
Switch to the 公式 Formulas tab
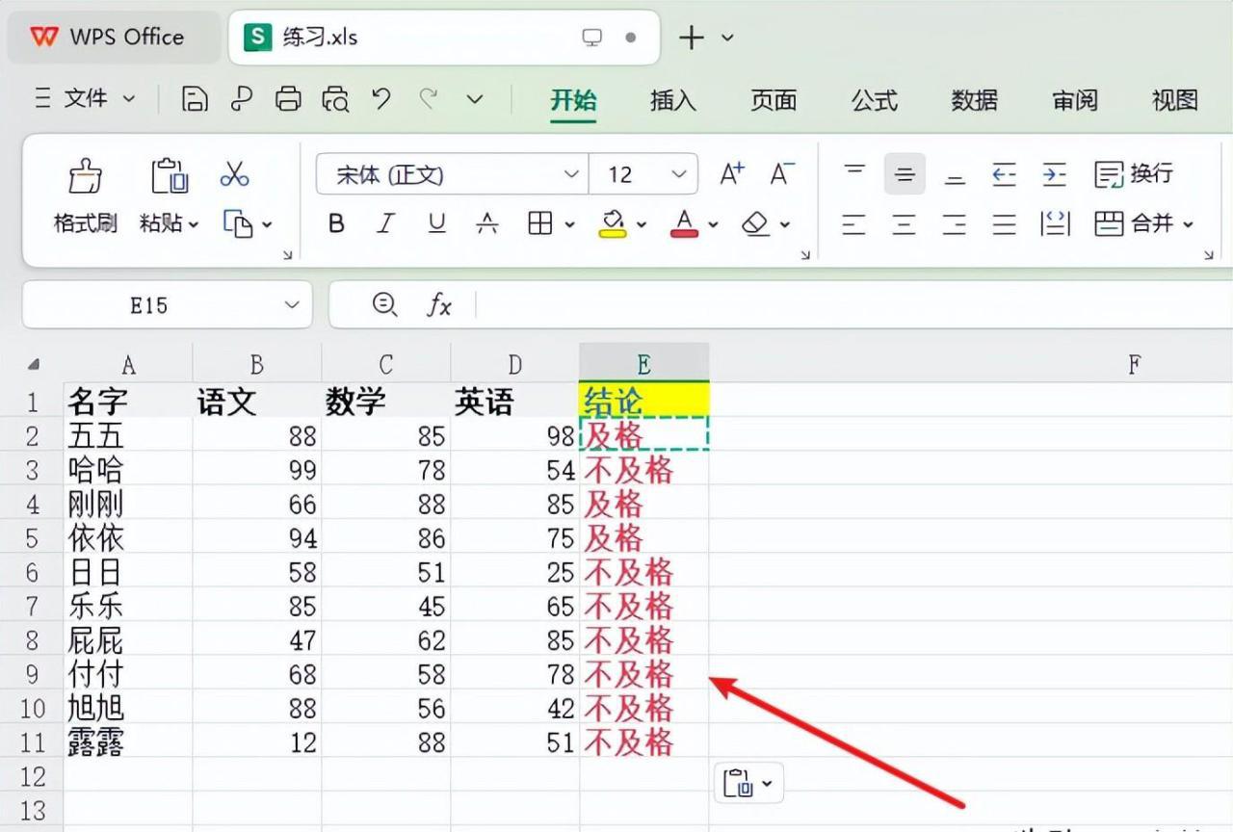875,99
